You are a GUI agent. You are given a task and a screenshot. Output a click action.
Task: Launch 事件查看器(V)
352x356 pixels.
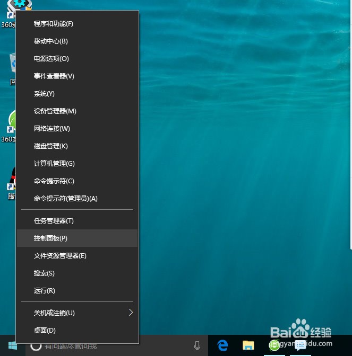pyautogui.click(x=77, y=76)
